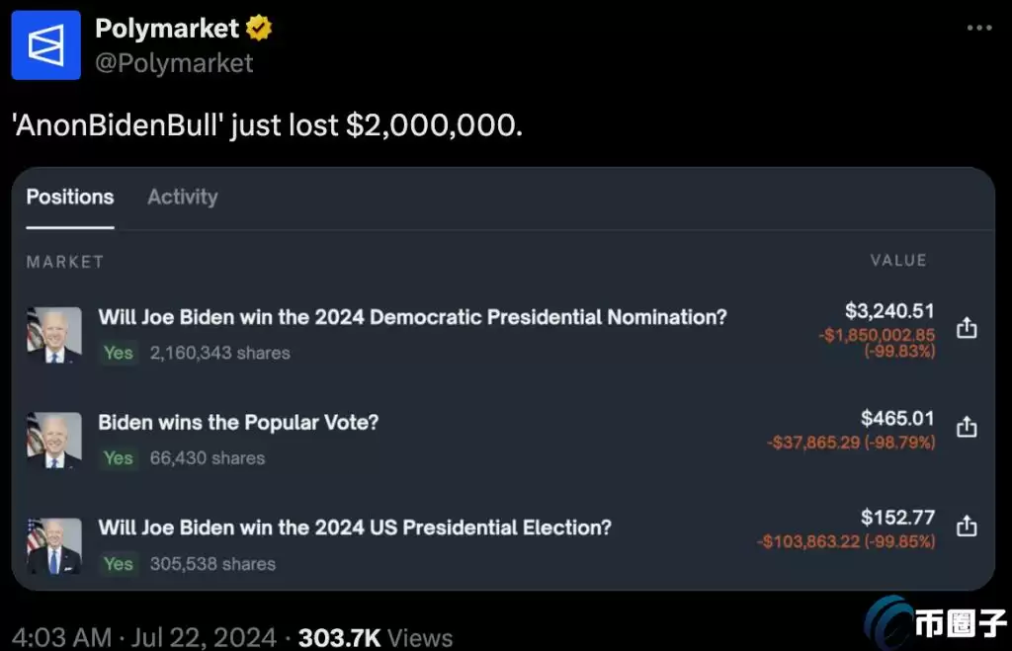Screen dimensions: 1012x651
Task: Open the 2024 US Presidential Election market title
Action: click(355, 528)
